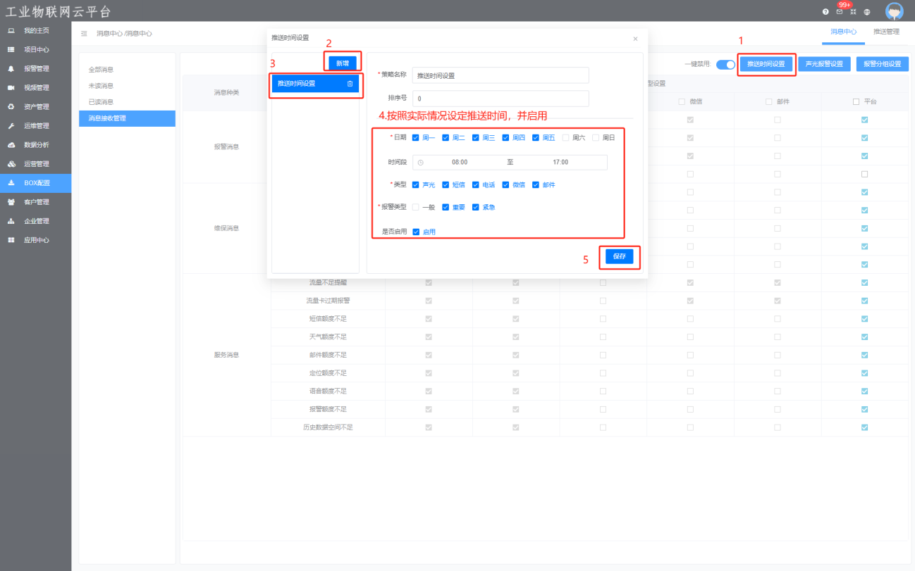The width and height of the screenshot is (915, 571).
Task: Select 未读消息 in the message list menu
Action: 101,86
